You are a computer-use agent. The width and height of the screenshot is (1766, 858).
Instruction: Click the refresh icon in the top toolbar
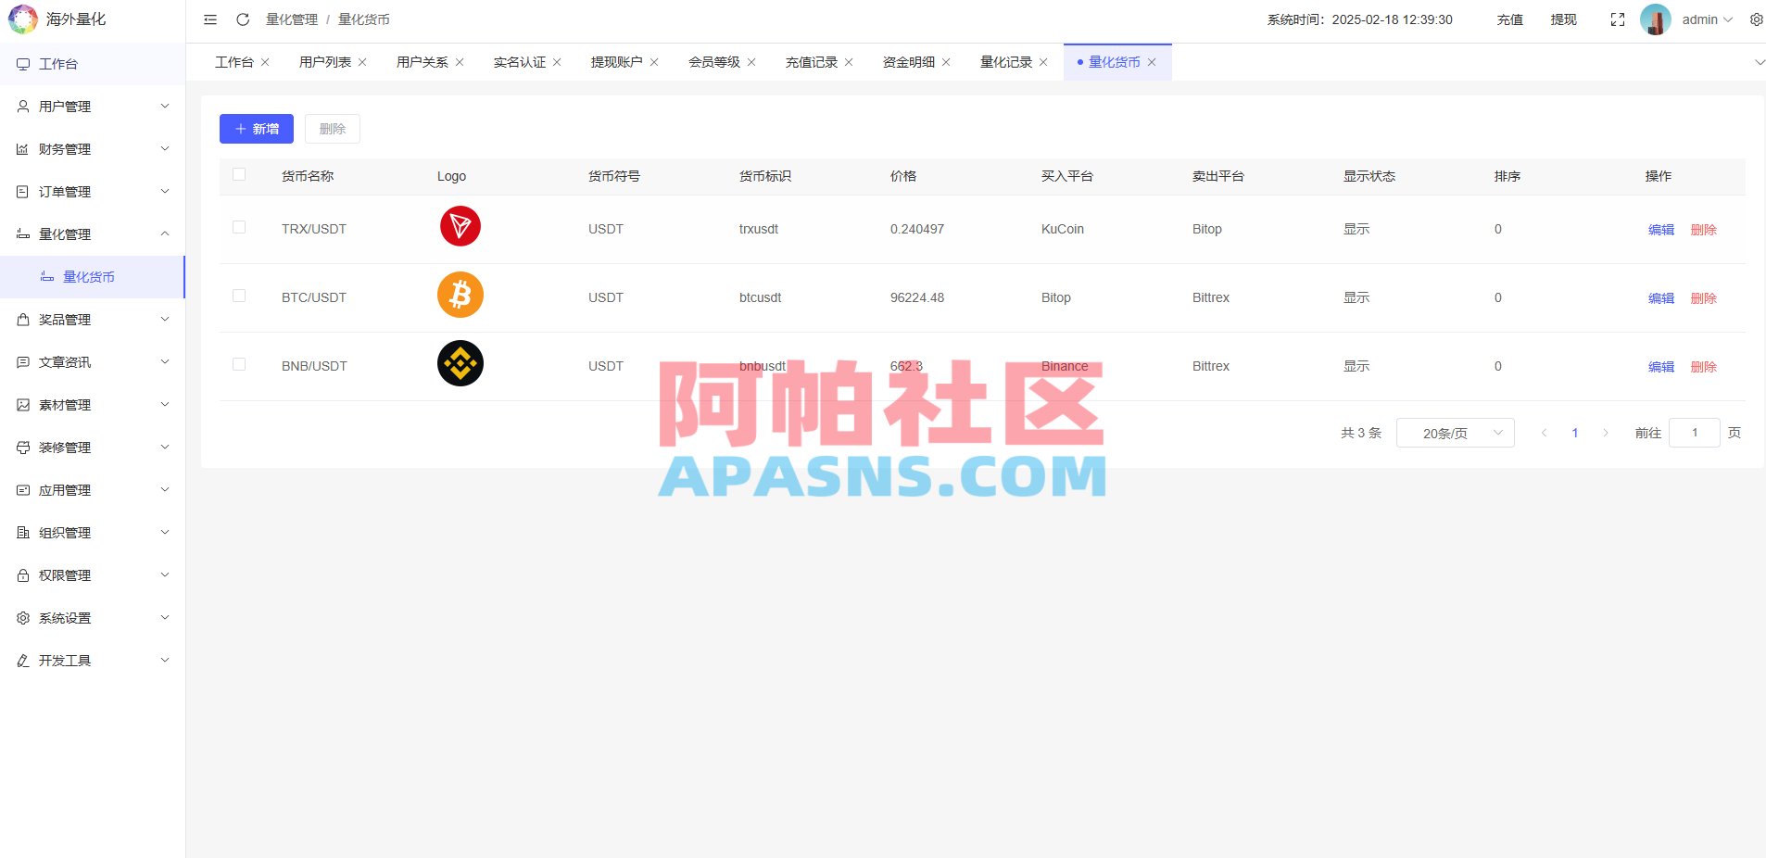point(243,19)
